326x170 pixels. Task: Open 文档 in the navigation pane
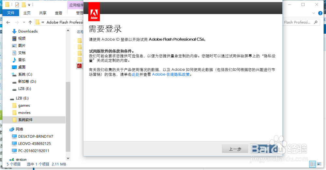click(x=22, y=53)
